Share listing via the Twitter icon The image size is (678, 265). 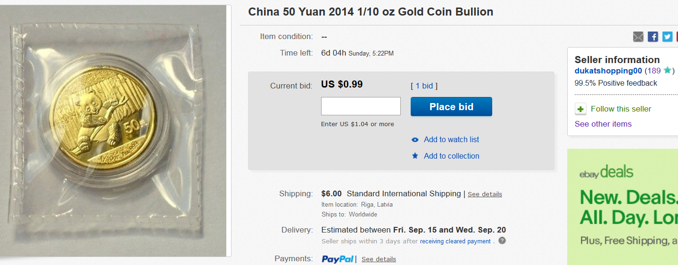667,37
